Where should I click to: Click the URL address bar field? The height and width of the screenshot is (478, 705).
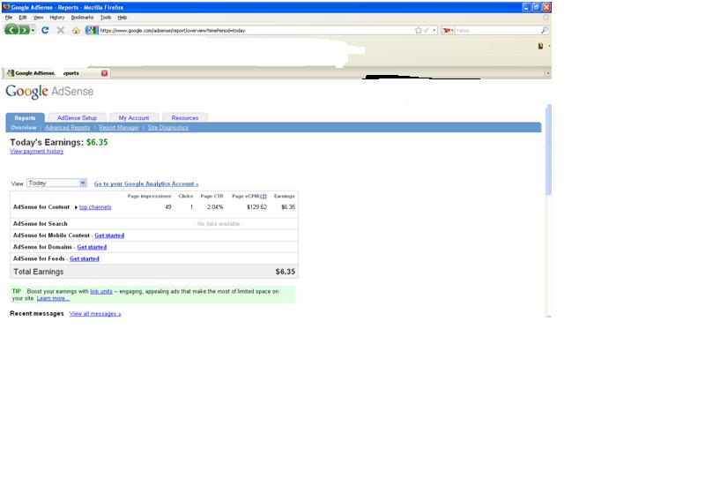256,30
